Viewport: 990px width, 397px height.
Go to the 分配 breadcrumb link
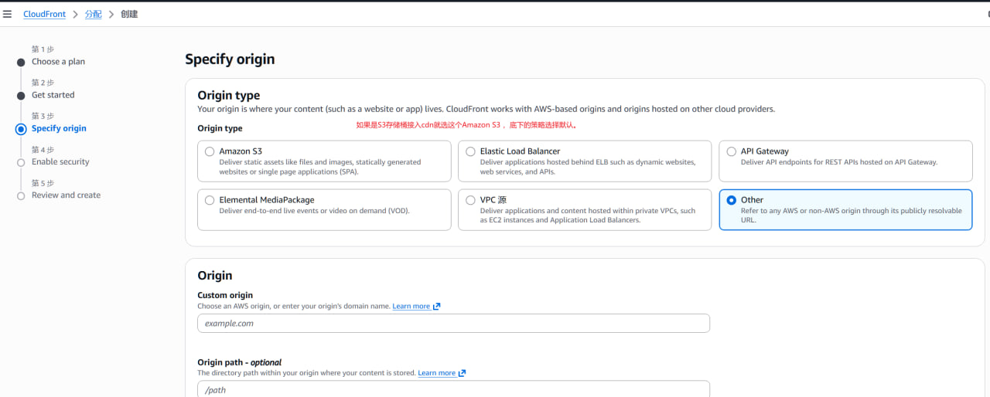tap(93, 14)
